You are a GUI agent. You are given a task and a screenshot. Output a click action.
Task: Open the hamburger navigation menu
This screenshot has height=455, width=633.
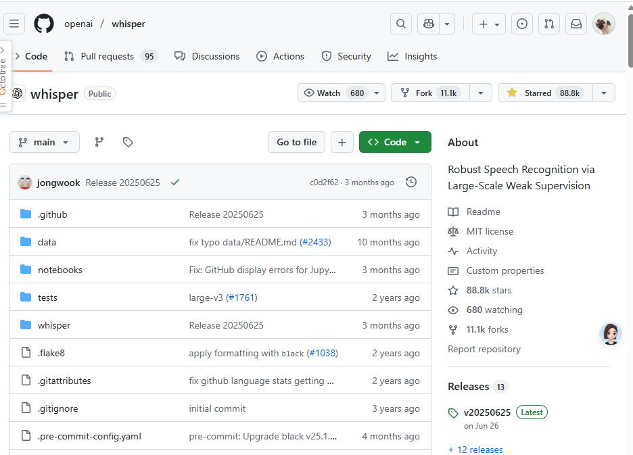[x=14, y=24]
